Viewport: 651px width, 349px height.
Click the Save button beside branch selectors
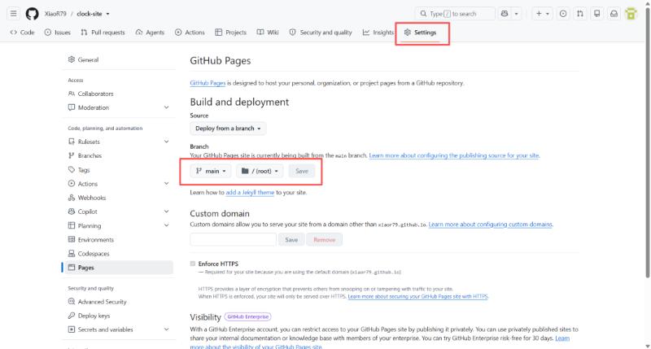click(302, 171)
